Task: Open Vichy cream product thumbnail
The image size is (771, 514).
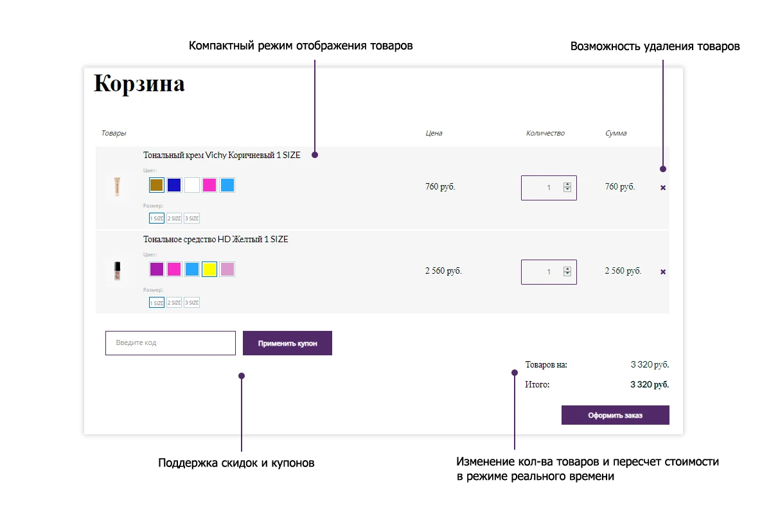Action: coord(117,187)
